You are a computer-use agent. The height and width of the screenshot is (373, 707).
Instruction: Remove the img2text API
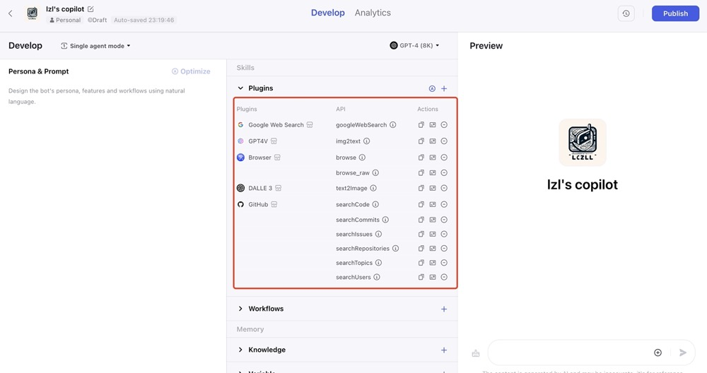tap(444, 141)
